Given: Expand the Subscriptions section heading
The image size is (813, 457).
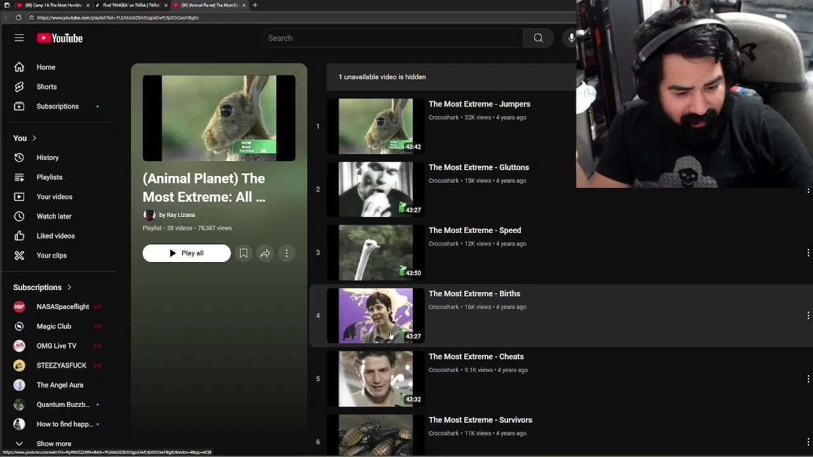Looking at the screenshot, I should pyautogui.click(x=43, y=288).
